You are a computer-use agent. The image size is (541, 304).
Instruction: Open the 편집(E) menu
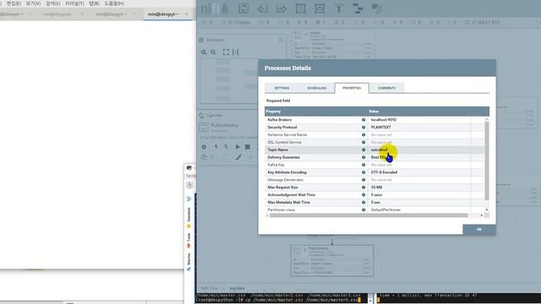coord(14,3)
